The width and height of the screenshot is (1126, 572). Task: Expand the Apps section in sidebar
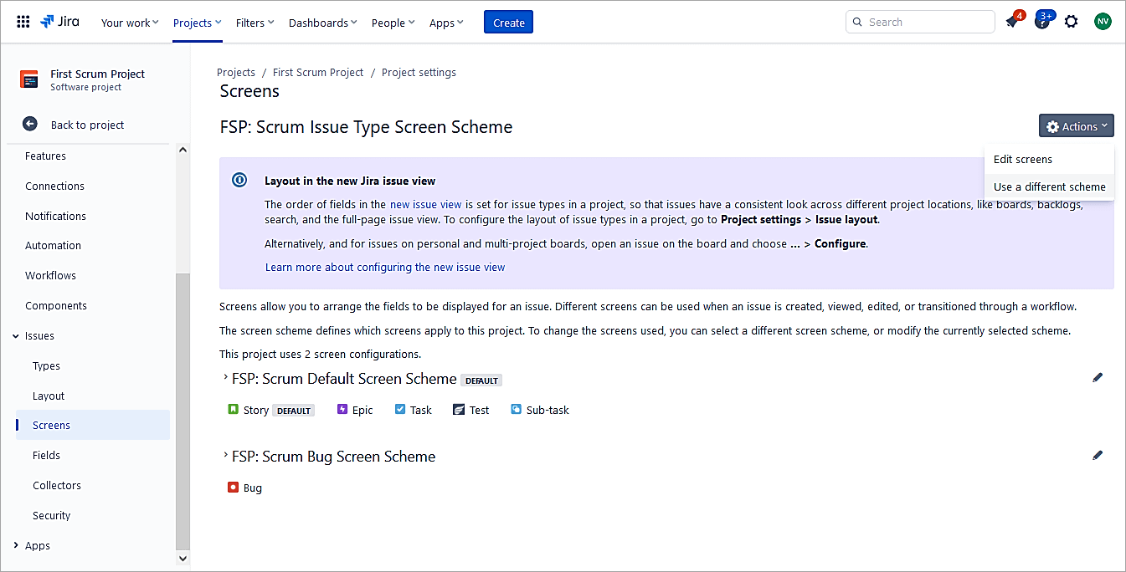[x=16, y=545]
